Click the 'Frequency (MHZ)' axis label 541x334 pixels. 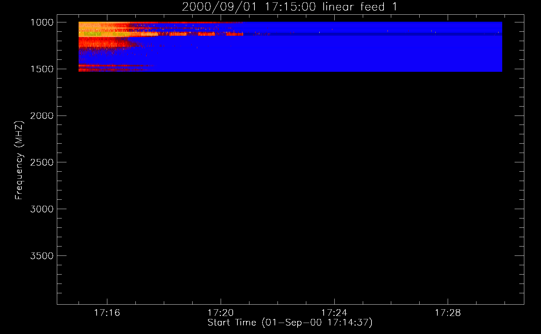click(x=19, y=160)
